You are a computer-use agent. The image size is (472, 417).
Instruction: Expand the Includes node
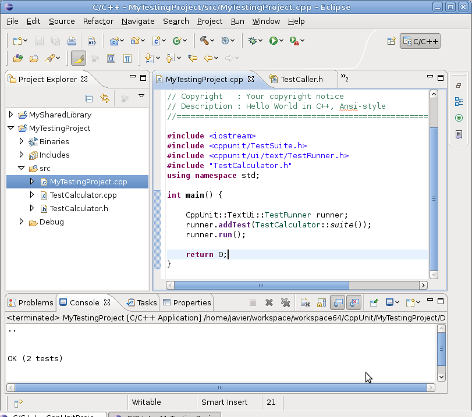[22, 155]
